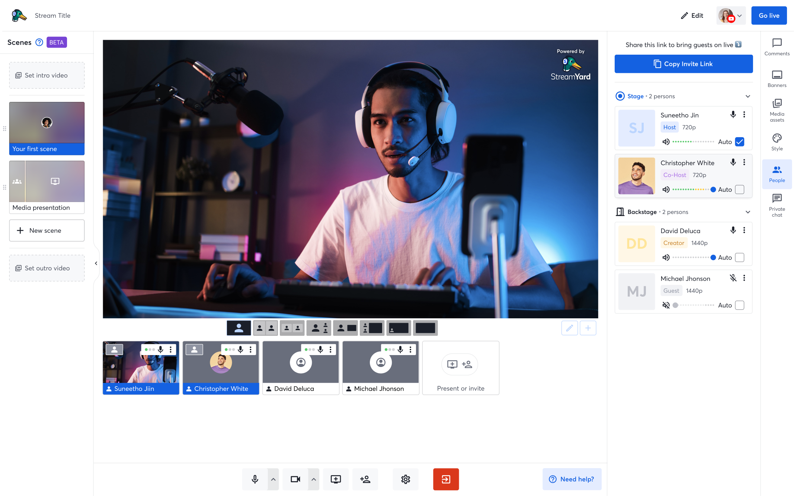Switch to the People tab
The image size is (794, 496).
[777, 174]
